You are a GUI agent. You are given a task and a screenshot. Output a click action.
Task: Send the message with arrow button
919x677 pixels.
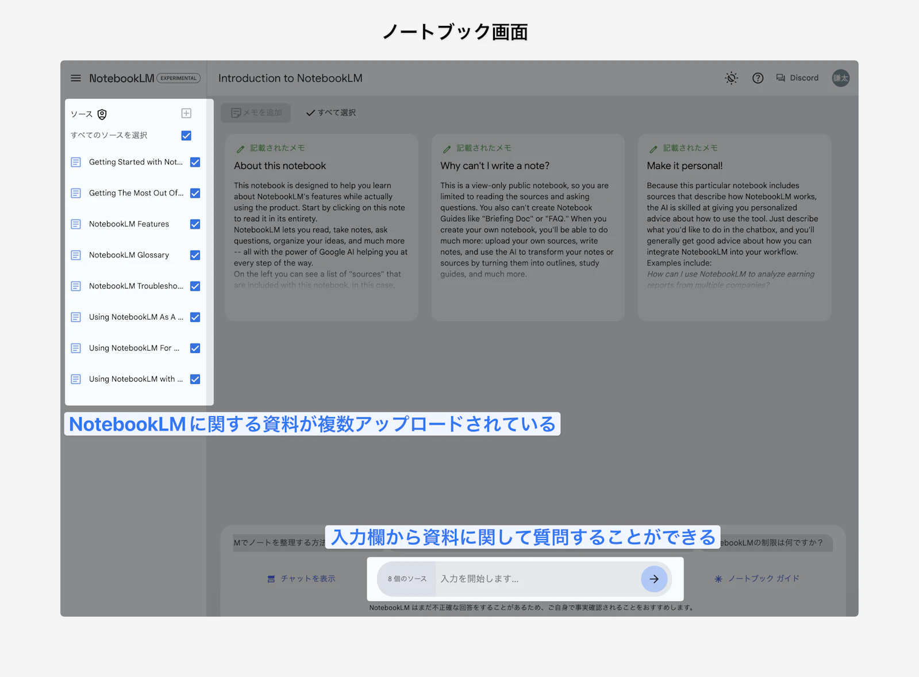(654, 579)
